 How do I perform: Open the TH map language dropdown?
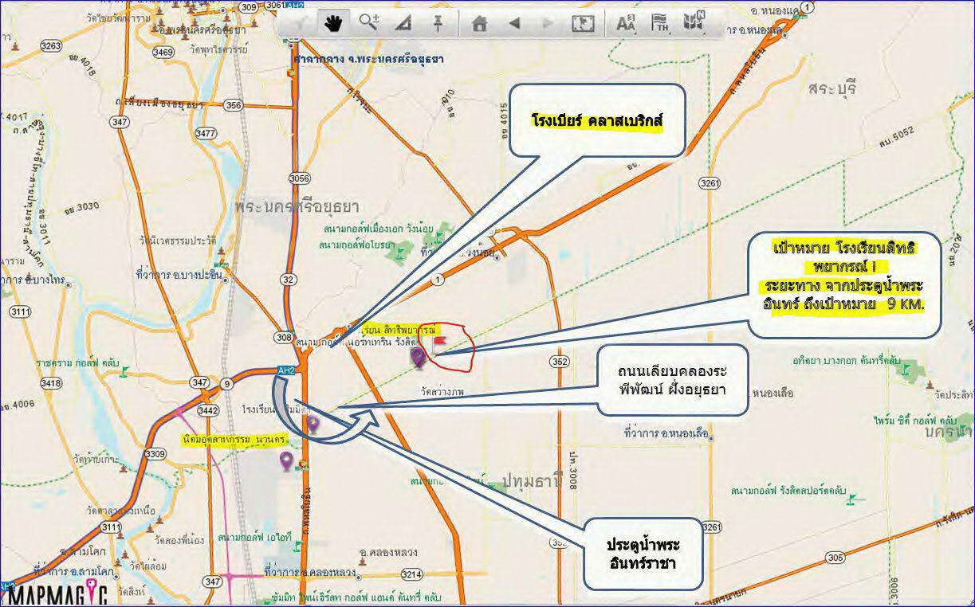pos(660,23)
